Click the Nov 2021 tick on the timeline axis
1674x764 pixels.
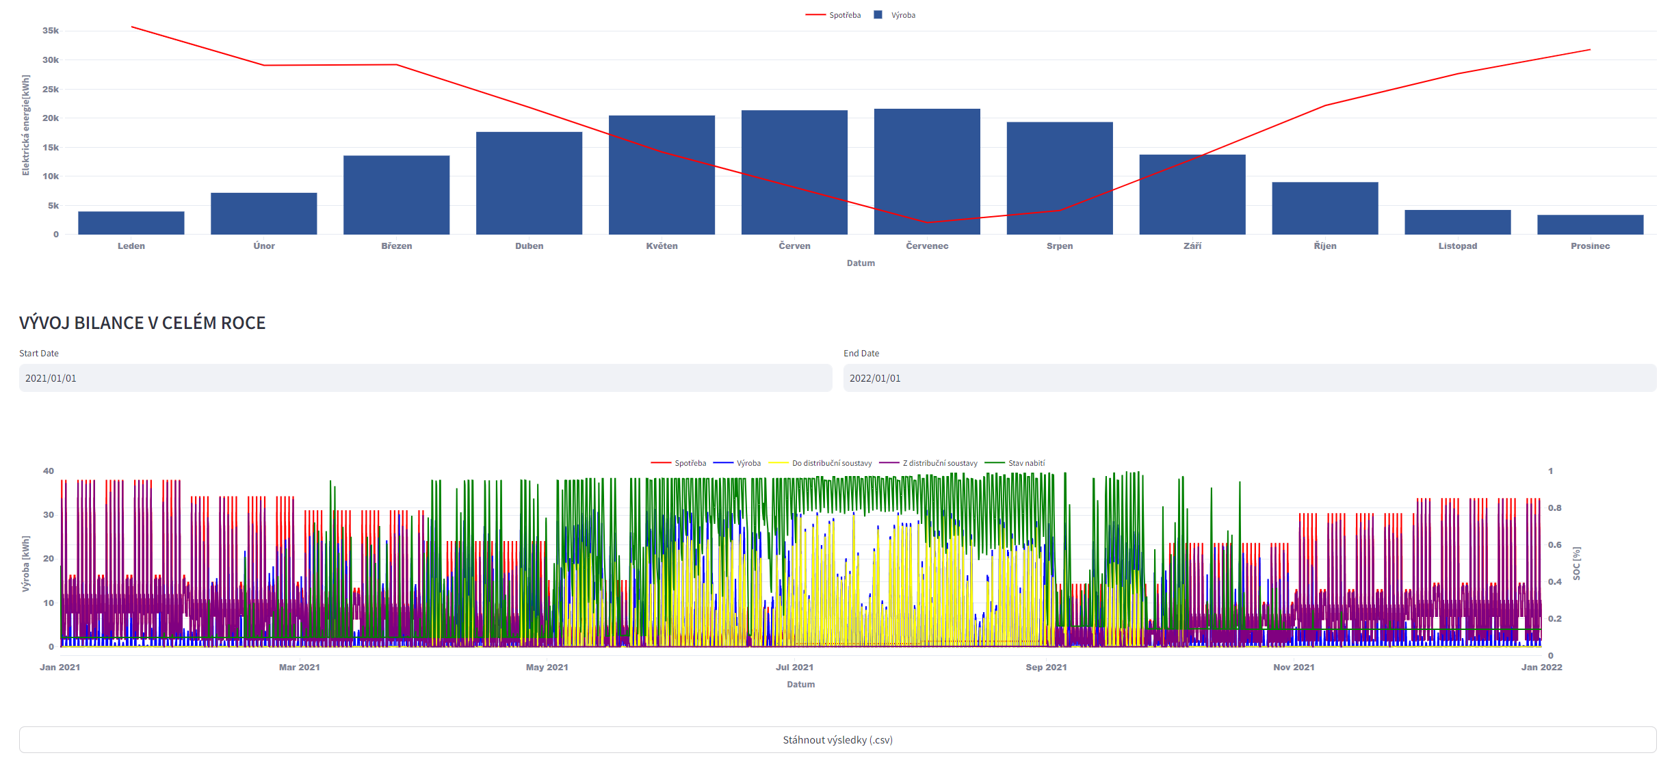click(1294, 668)
